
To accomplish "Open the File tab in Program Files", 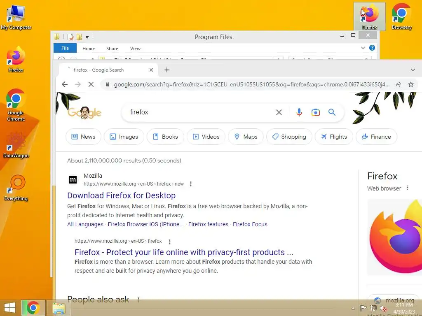I will click(65, 48).
